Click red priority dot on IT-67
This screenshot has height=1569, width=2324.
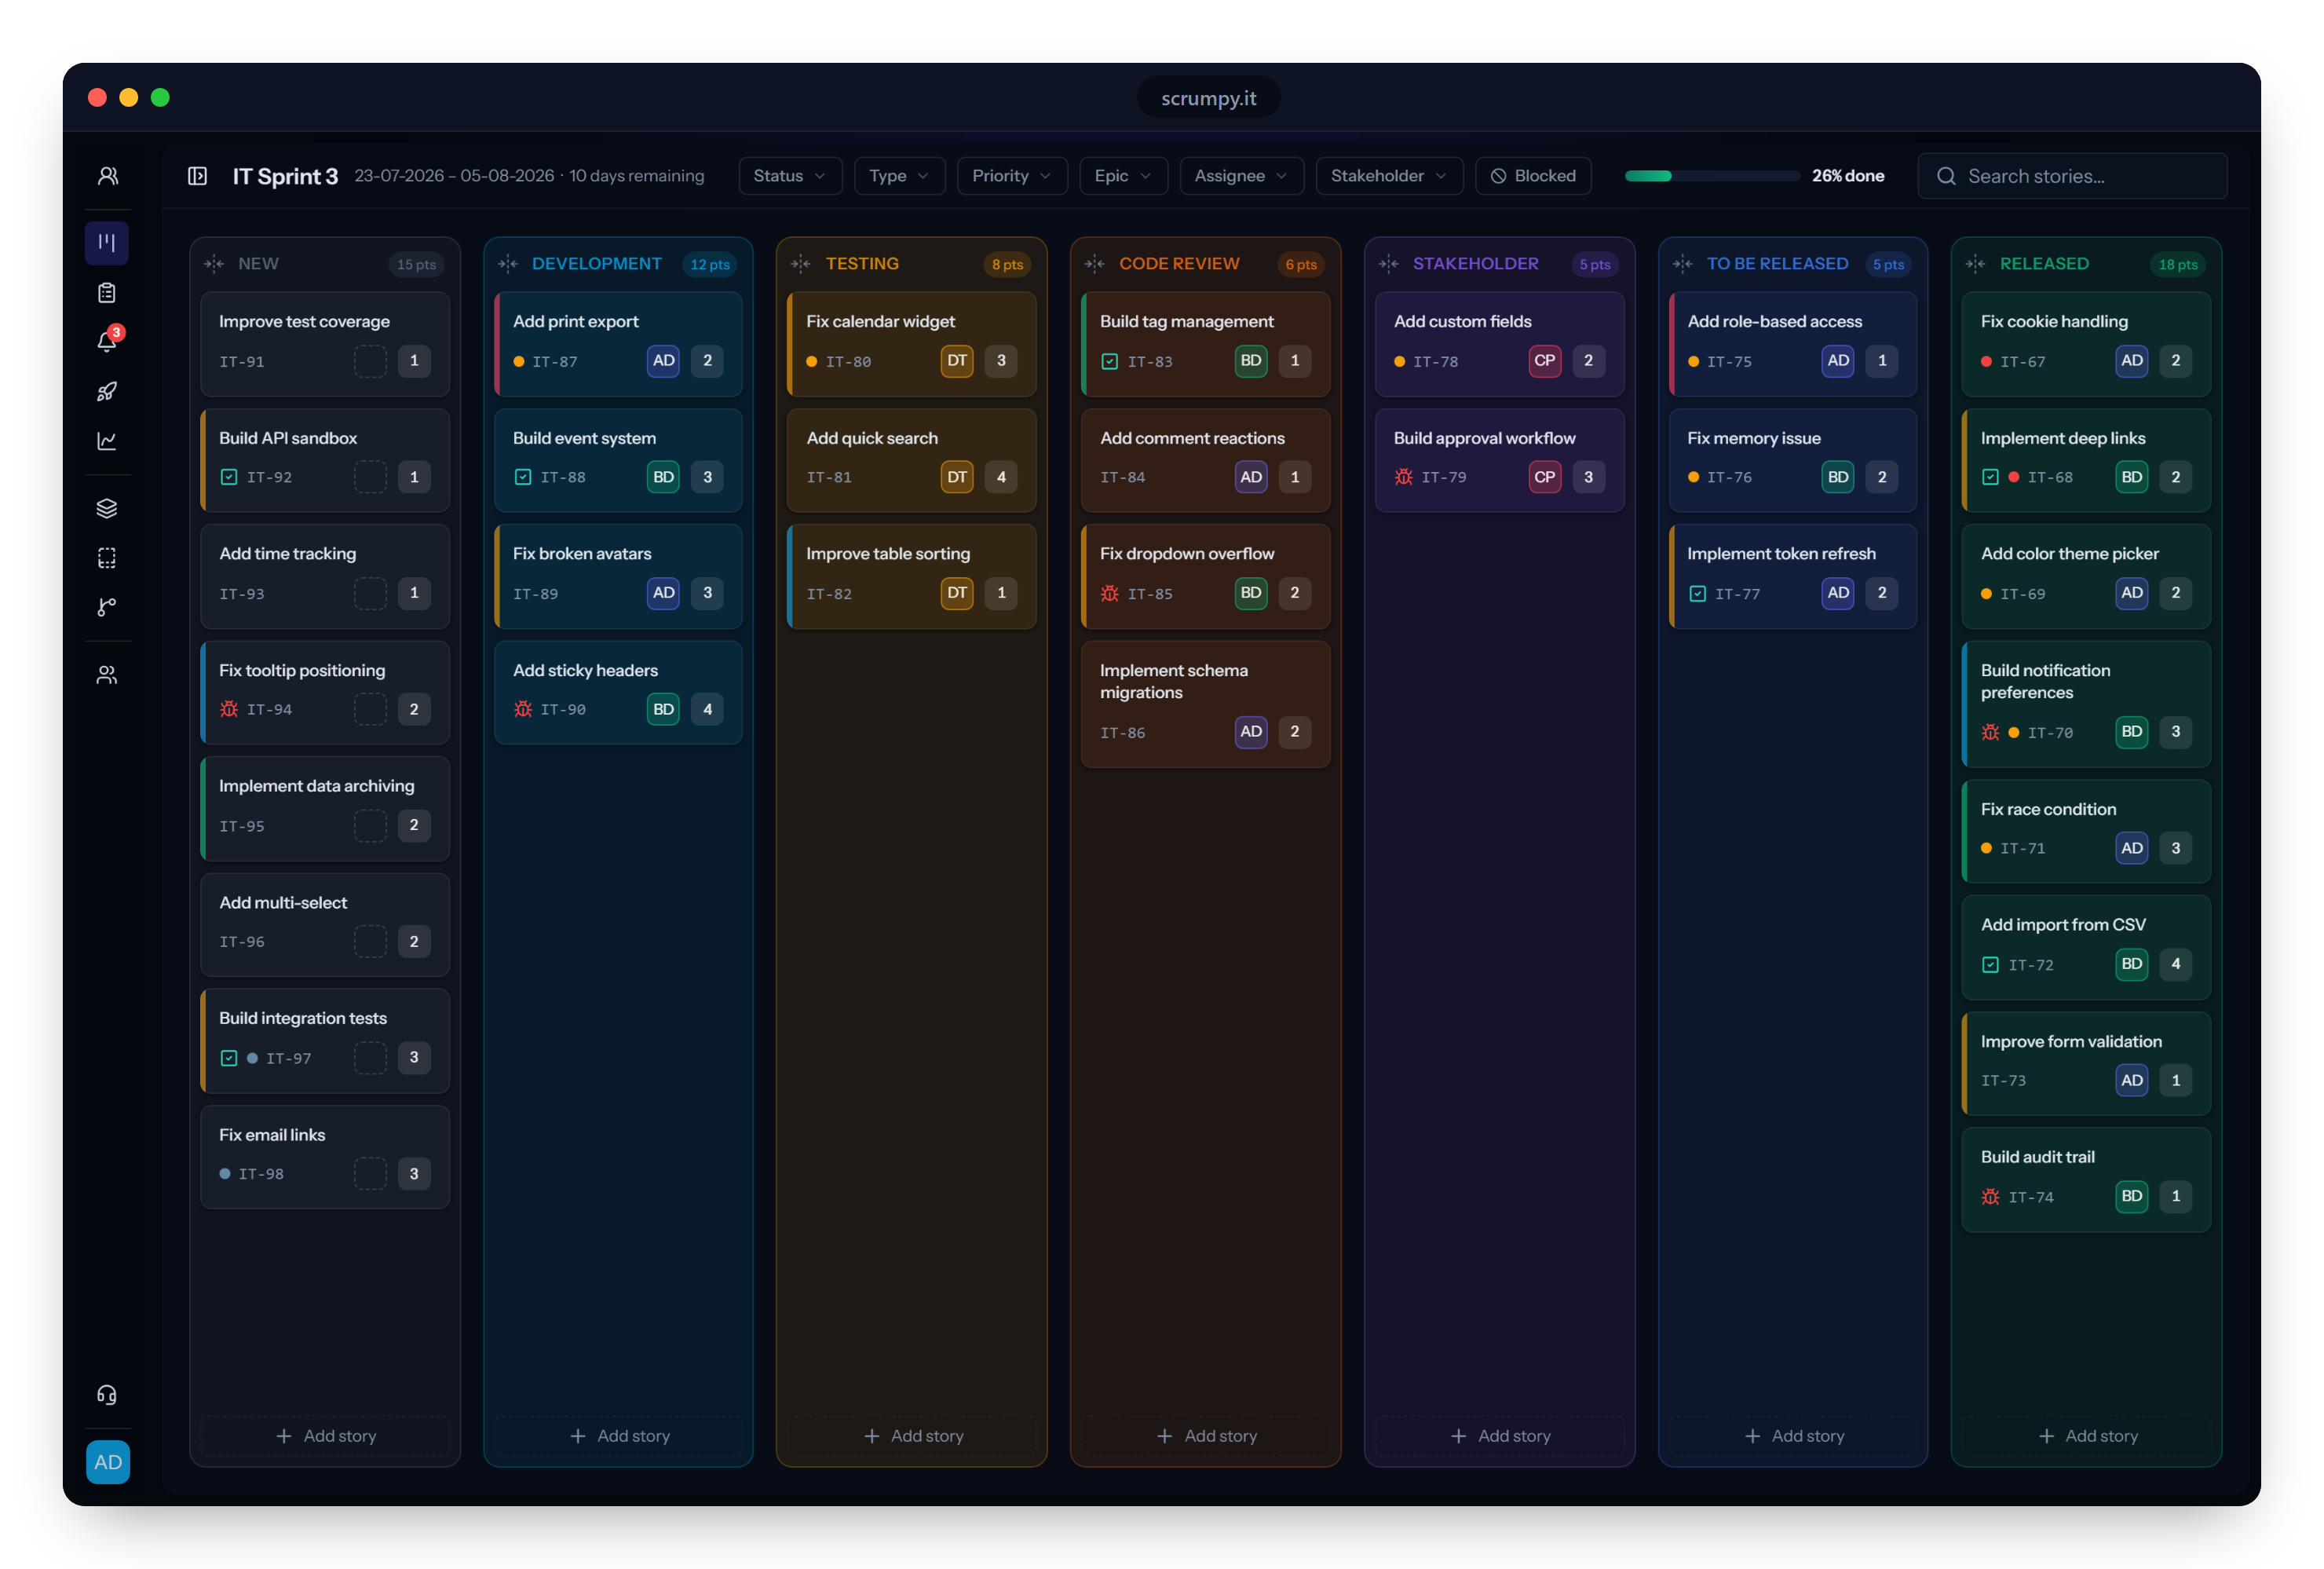(1986, 361)
